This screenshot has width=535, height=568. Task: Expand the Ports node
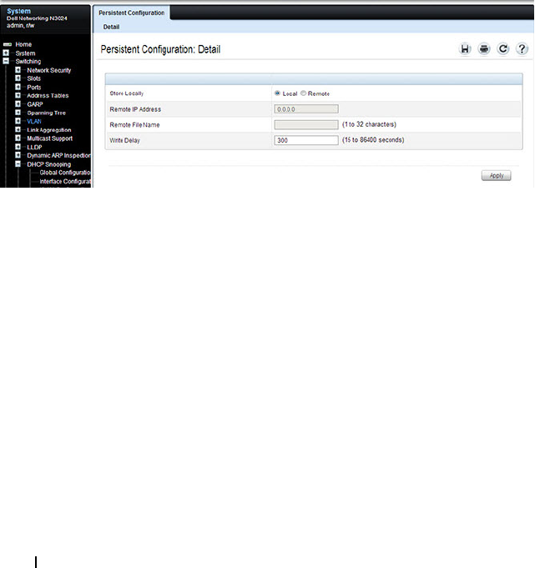pos(18,87)
